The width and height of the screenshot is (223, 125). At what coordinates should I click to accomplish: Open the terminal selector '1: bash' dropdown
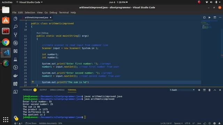[x=182, y=90]
